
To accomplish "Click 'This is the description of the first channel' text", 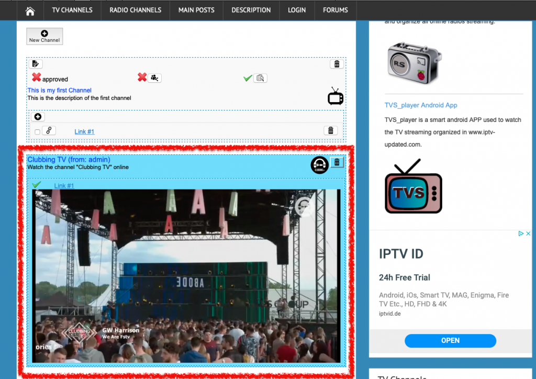I will pyautogui.click(x=80, y=98).
